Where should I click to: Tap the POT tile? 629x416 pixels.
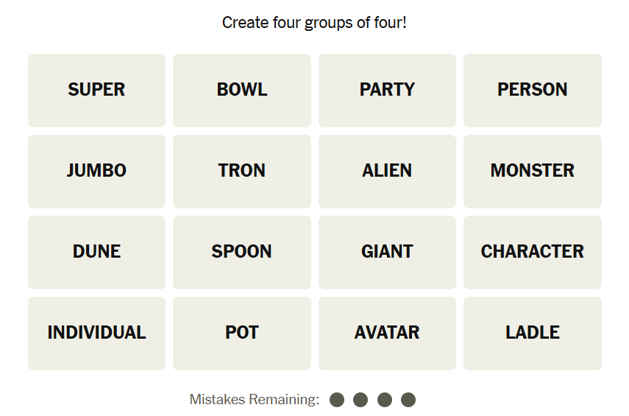(x=241, y=333)
